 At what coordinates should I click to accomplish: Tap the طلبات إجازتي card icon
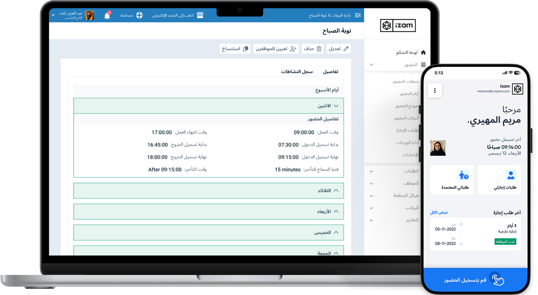510,175
